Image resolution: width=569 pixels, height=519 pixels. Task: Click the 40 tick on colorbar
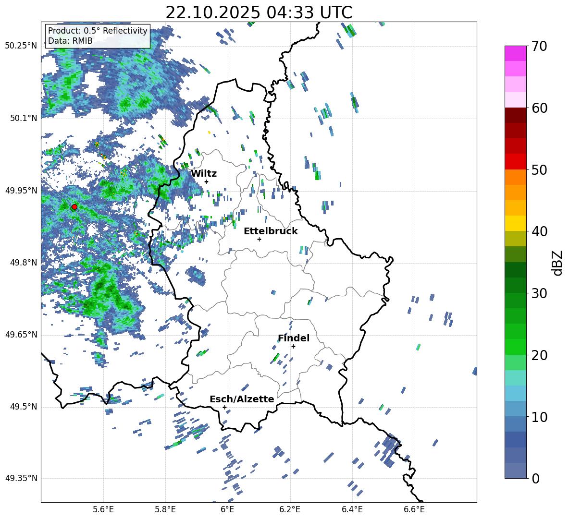click(539, 231)
